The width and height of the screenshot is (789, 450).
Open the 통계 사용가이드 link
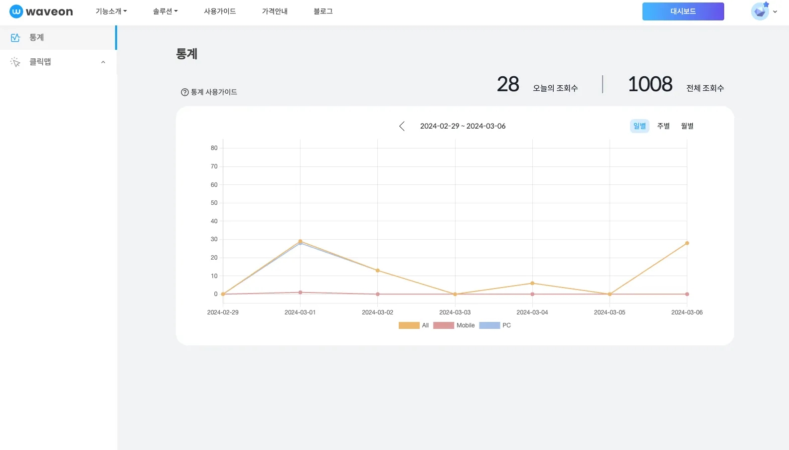(214, 92)
